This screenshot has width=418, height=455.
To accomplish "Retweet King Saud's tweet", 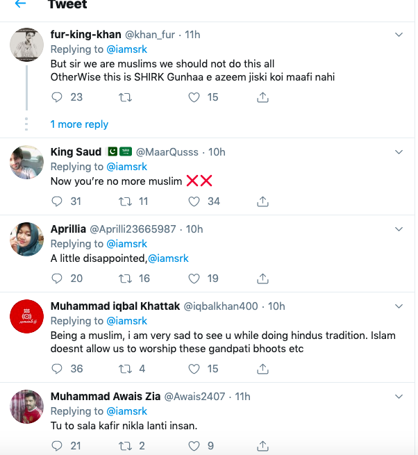I will [126, 201].
